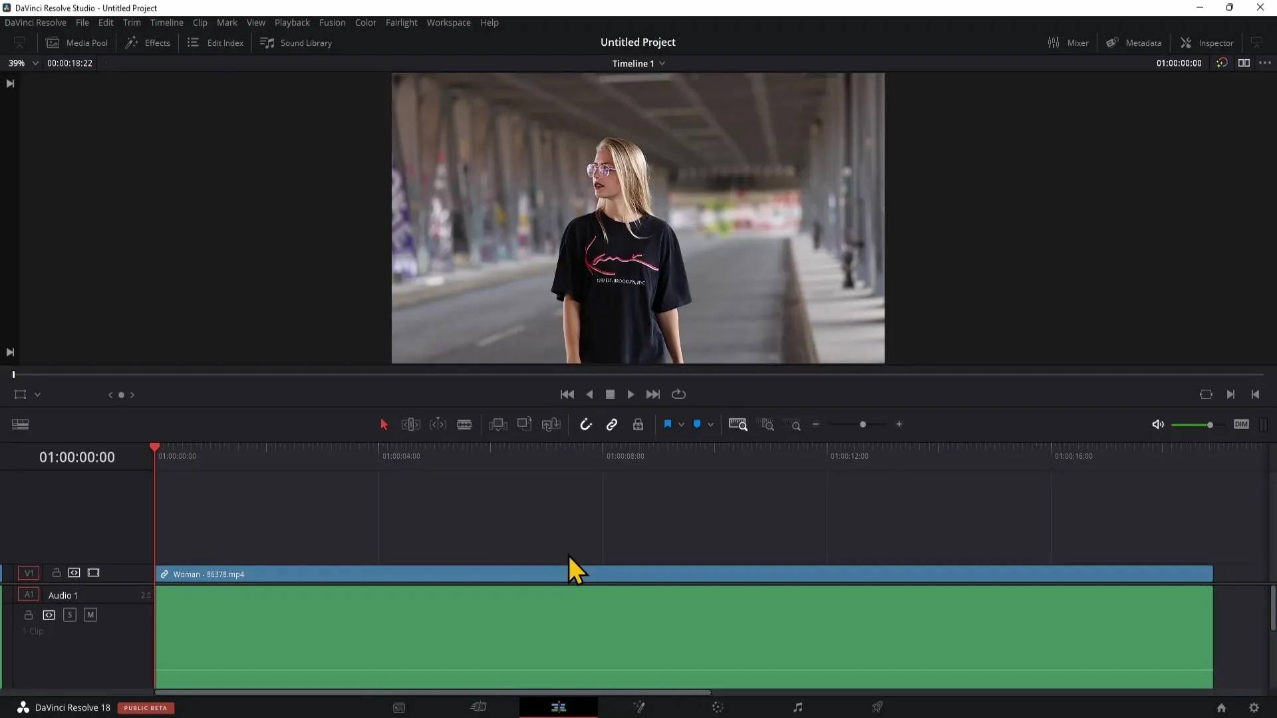The image size is (1277, 718).
Task: Open Project Settings gear icon
Action: click(x=1254, y=708)
